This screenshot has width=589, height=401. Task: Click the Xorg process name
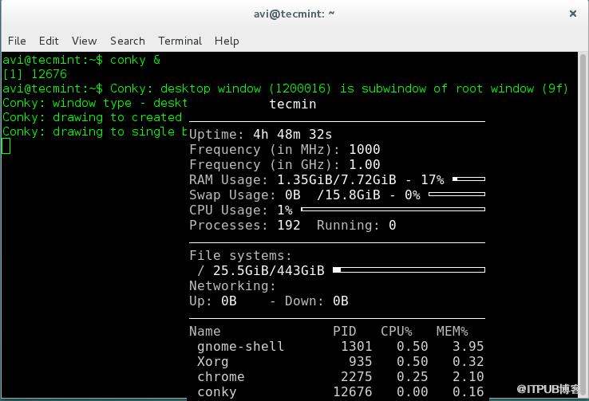point(212,362)
